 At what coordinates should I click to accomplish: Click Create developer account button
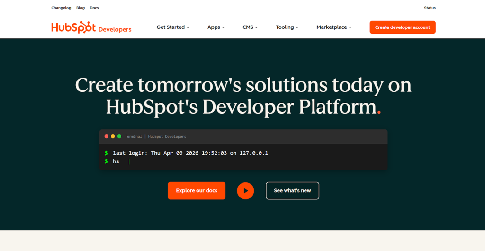(403, 27)
